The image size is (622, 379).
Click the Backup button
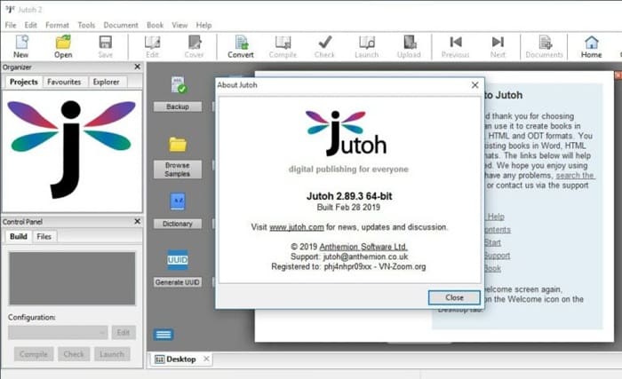click(x=178, y=107)
